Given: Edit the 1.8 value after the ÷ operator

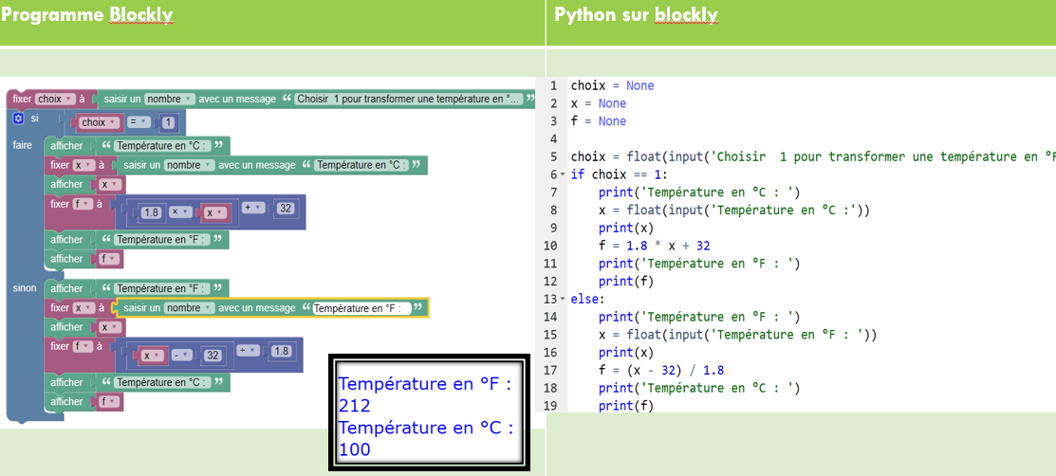Looking at the screenshot, I should click(282, 351).
